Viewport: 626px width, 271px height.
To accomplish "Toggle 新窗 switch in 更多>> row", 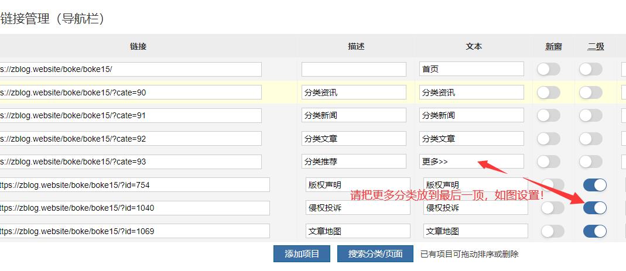I will [549, 162].
